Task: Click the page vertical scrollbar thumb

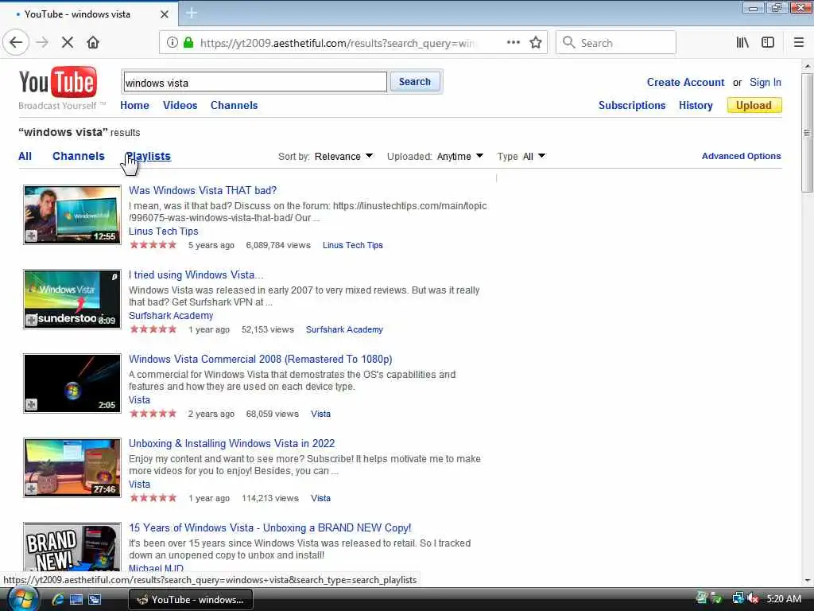Action: click(807, 133)
